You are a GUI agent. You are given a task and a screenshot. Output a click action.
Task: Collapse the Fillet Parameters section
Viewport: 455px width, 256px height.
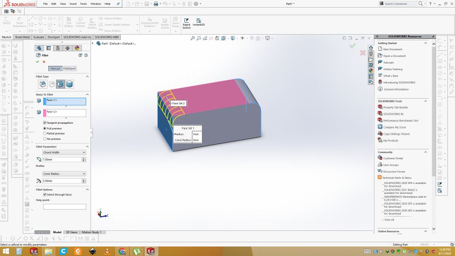[87, 146]
